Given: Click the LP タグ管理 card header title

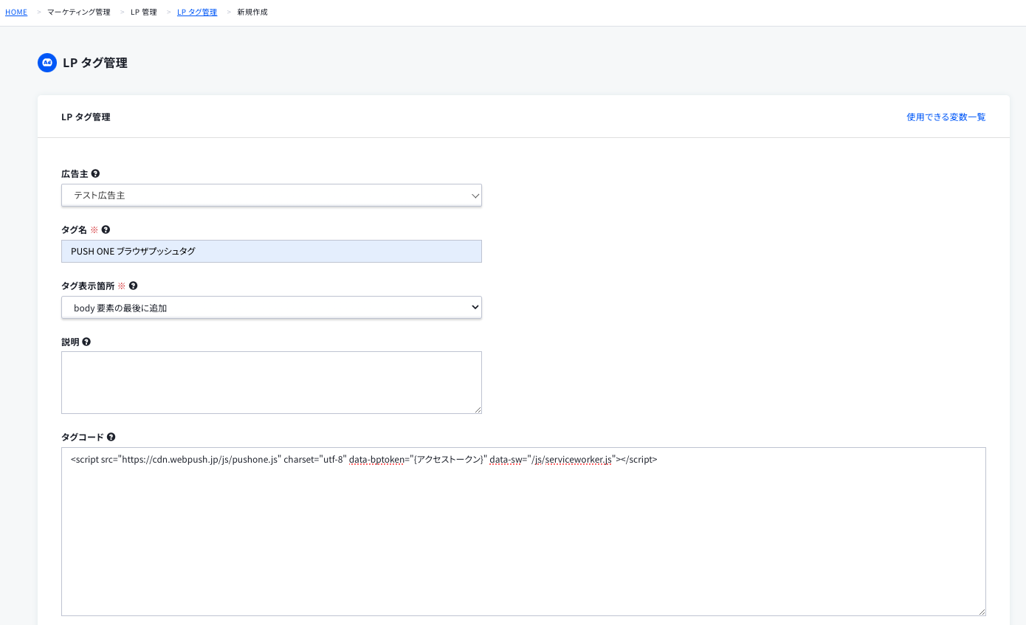Looking at the screenshot, I should pyautogui.click(x=86, y=117).
